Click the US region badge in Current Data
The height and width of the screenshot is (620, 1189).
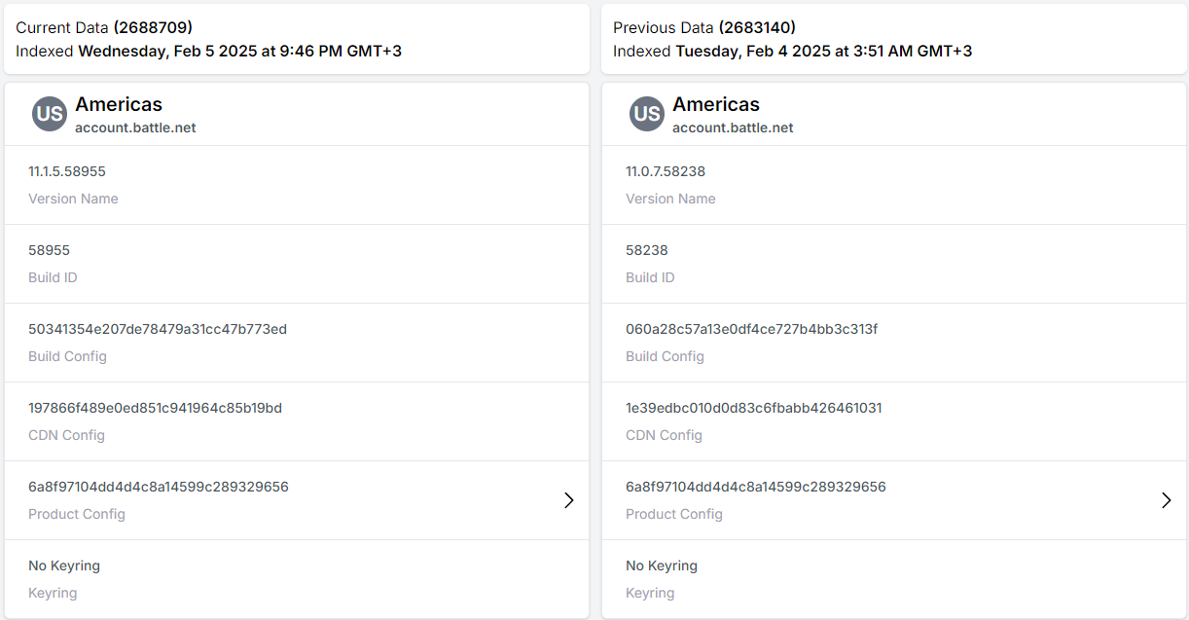click(x=49, y=114)
